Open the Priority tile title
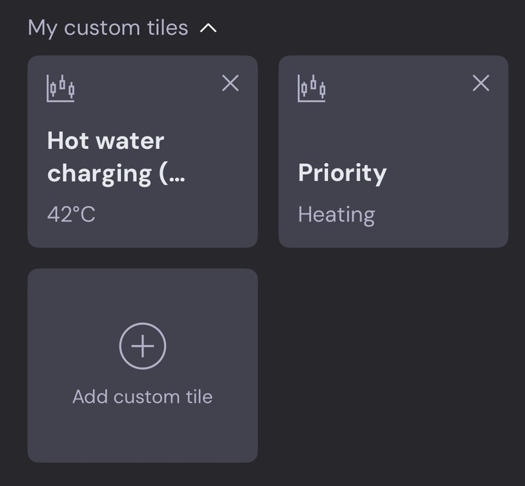The width and height of the screenshot is (525, 486). coord(342,172)
